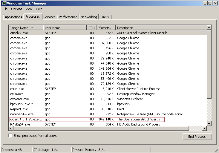This screenshot has height=153, width=219.
Task: Click The Operational Art of War IV description
Action: (139, 119)
